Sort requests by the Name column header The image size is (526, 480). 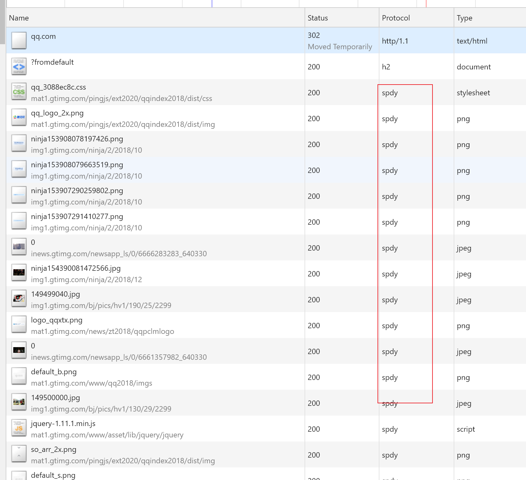coord(19,18)
